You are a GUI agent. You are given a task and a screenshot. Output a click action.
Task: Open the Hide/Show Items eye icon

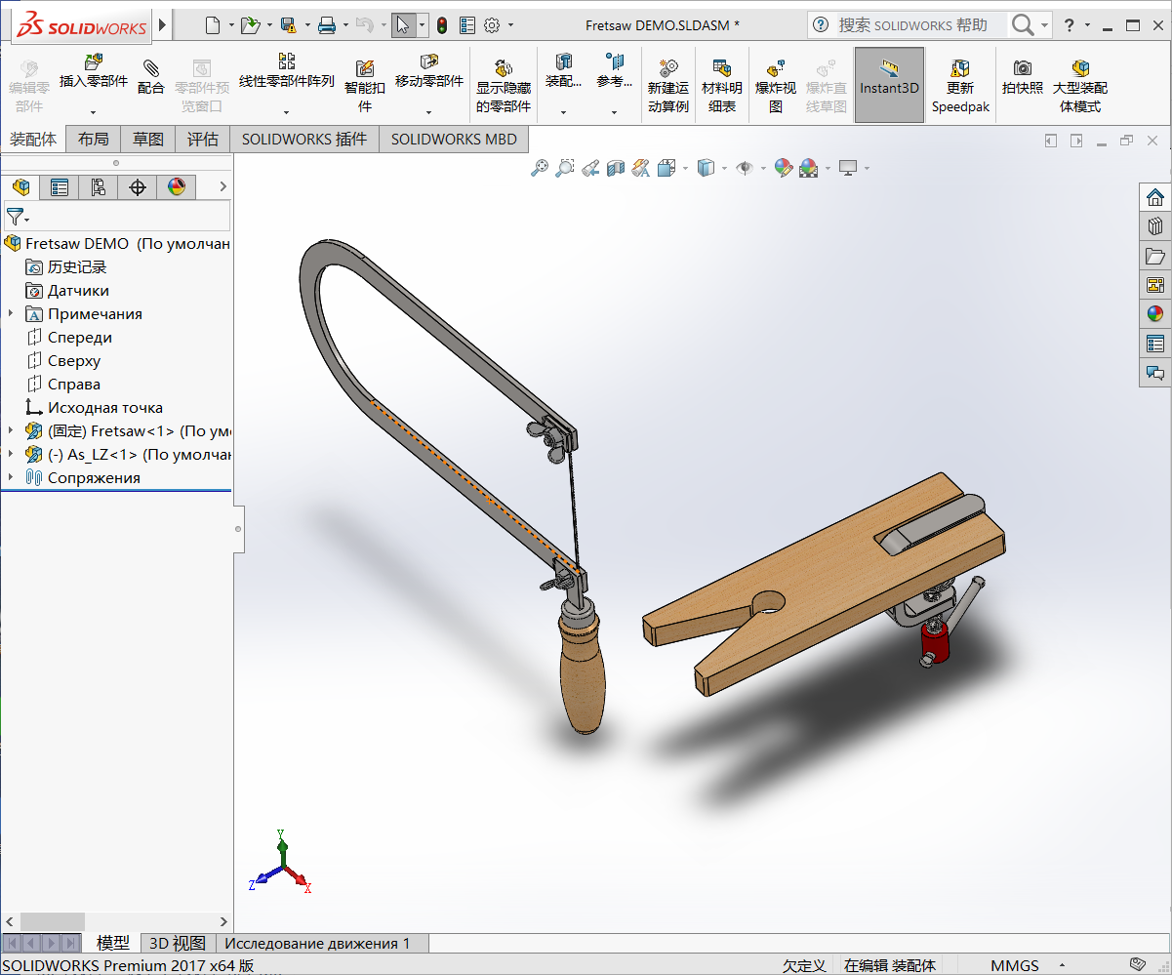[x=745, y=168]
